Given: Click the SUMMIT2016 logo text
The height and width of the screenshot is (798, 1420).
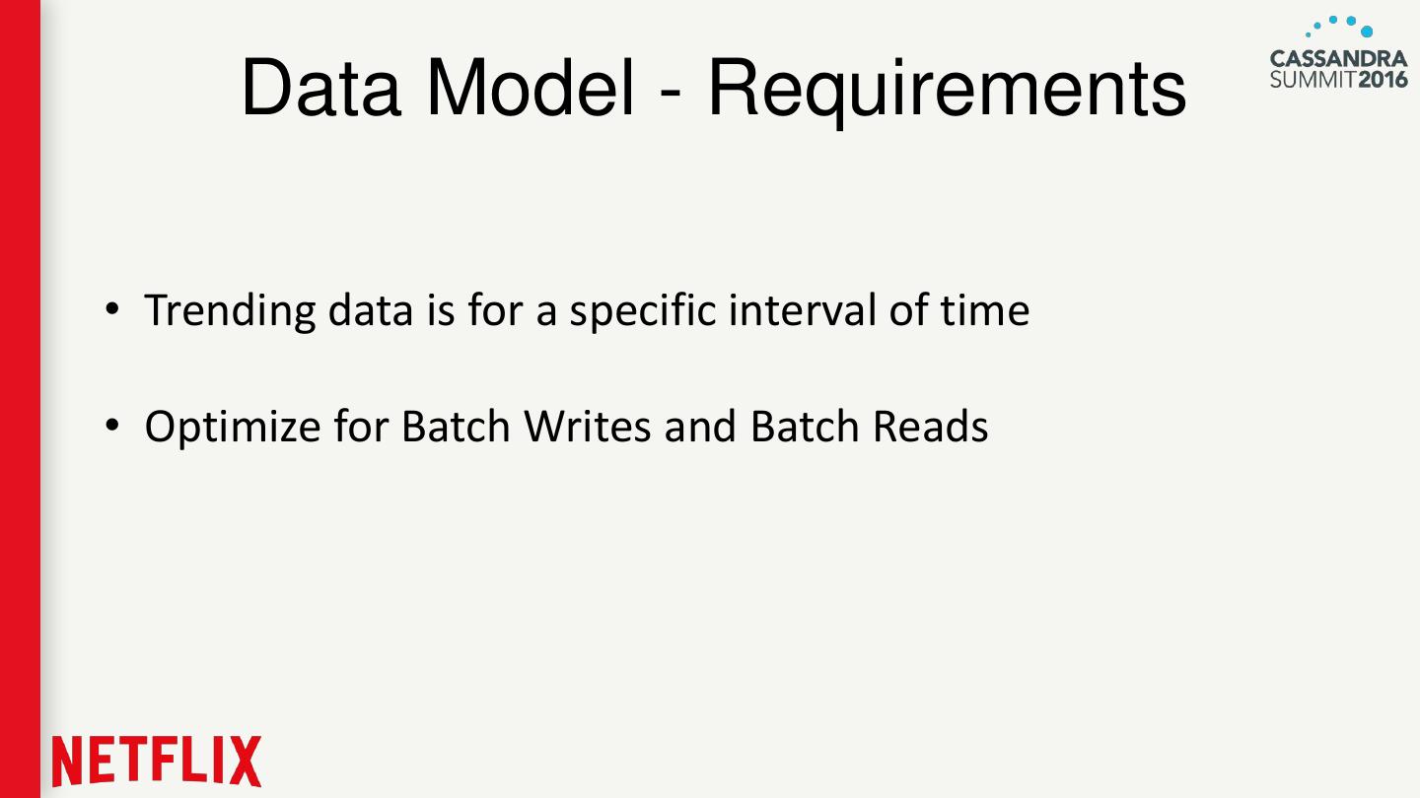Looking at the screenshot, I should click(1339, 79).
